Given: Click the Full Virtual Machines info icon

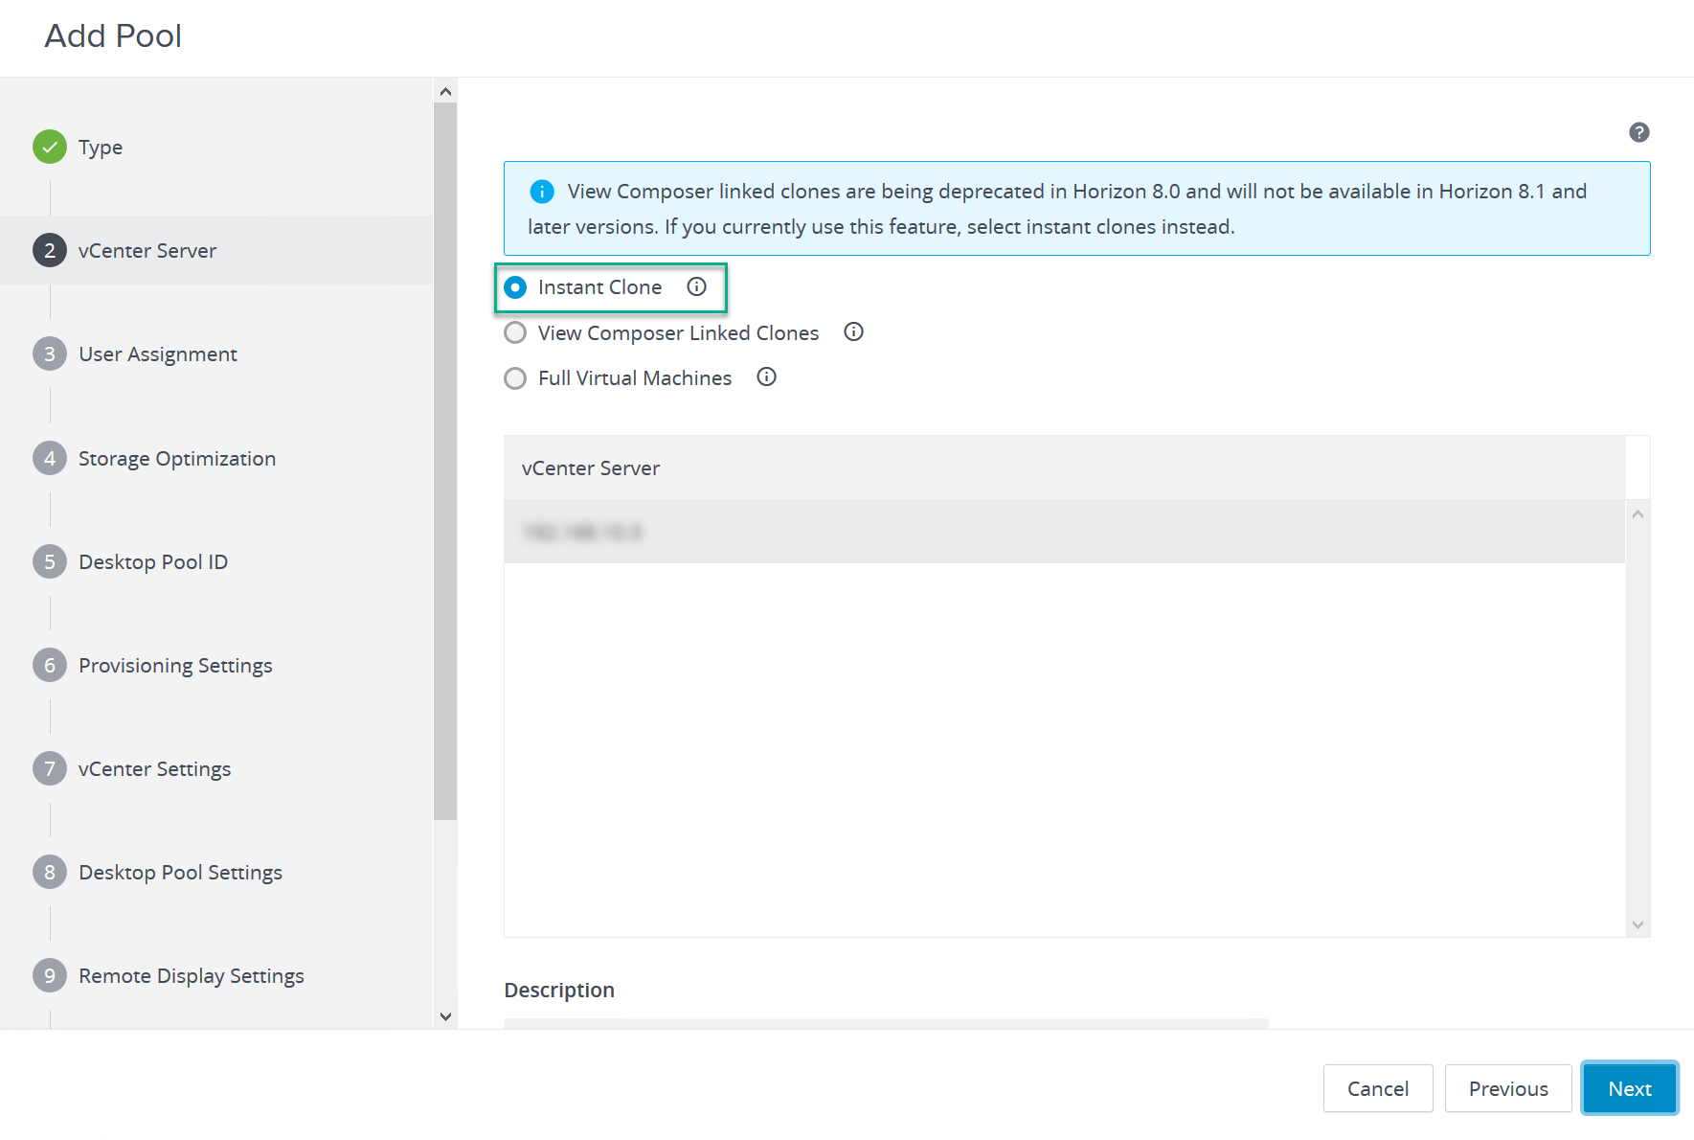Looking at the screenshot, I should pyautogui.click(x=766, y=377).
